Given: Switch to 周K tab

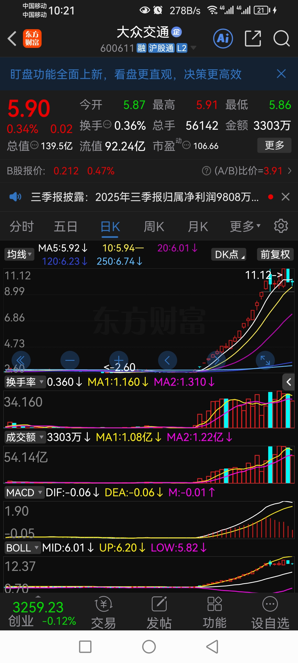Looking at the screenshot, I should tap(154, 227).
